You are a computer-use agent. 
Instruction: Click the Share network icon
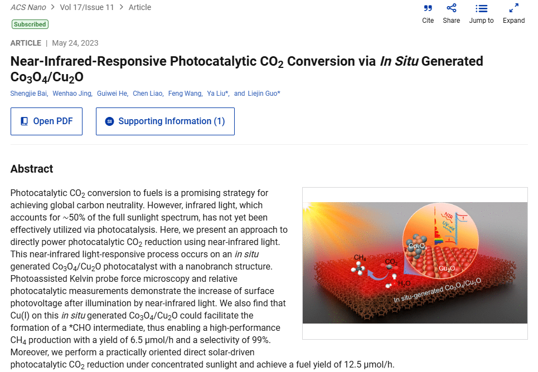pyautogui.click(x=451, y=8)
